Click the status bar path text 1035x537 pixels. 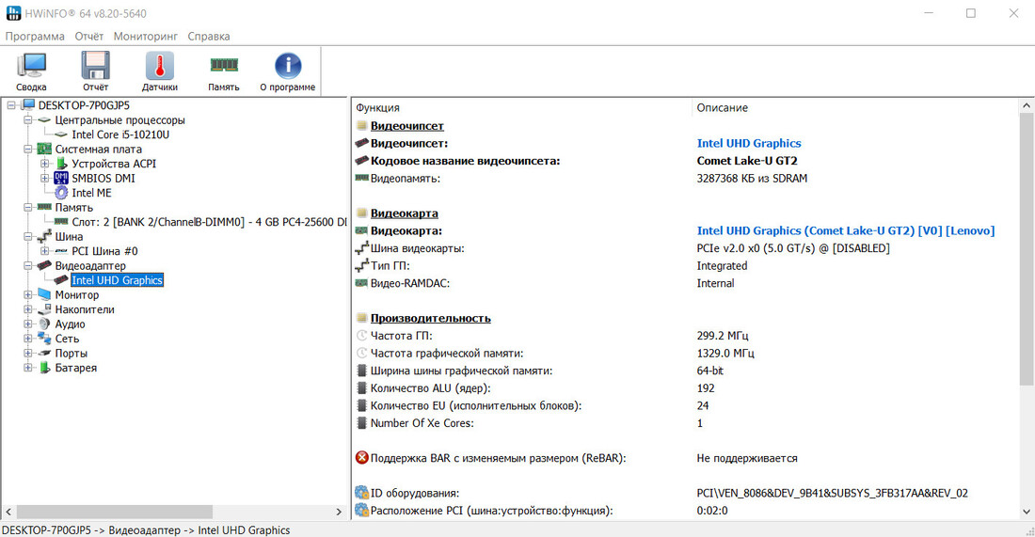pyautogui.click(x=146, y=529)
